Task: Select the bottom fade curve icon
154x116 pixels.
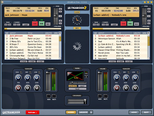Action: 86,77
